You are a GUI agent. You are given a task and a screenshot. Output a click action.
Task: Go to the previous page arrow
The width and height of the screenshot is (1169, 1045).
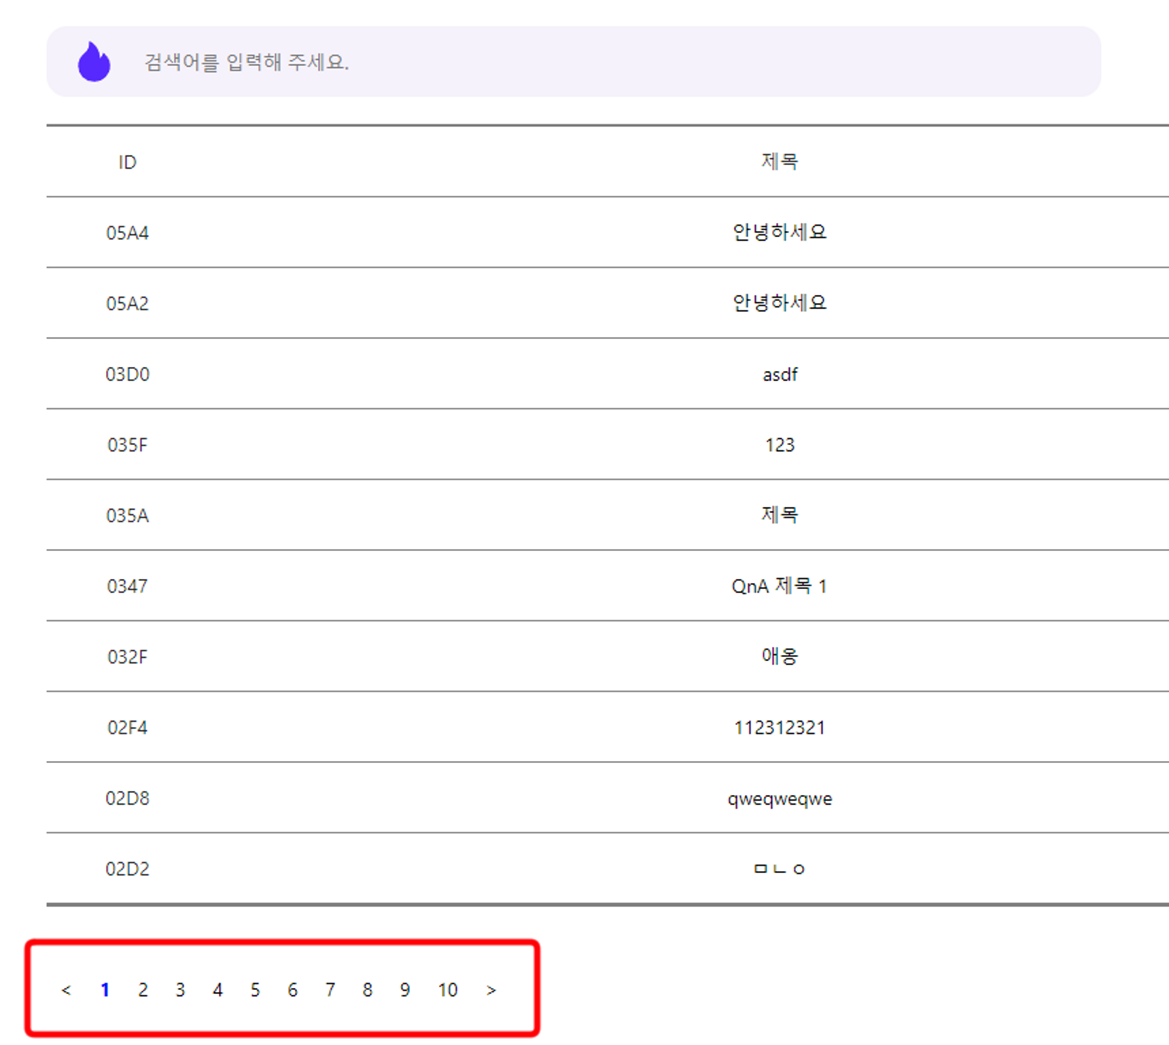point(66,990)
